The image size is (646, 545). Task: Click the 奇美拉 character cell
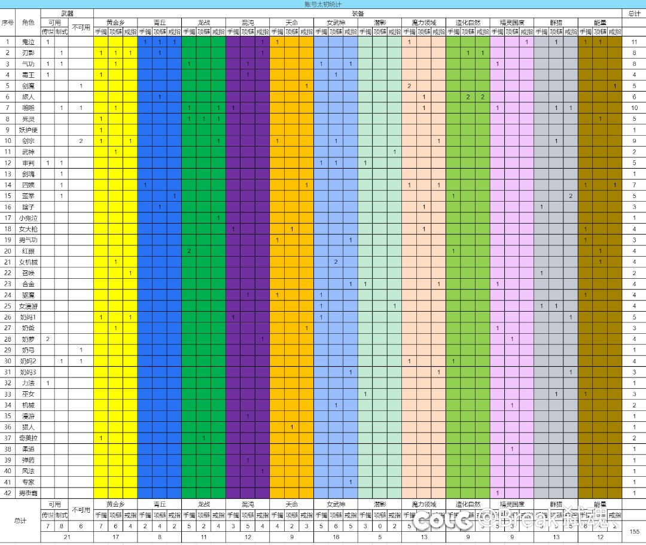(28, 438)
